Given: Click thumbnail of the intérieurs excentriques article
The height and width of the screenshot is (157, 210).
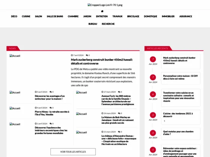Looking at the screenshot, I should tap(15, 124).
